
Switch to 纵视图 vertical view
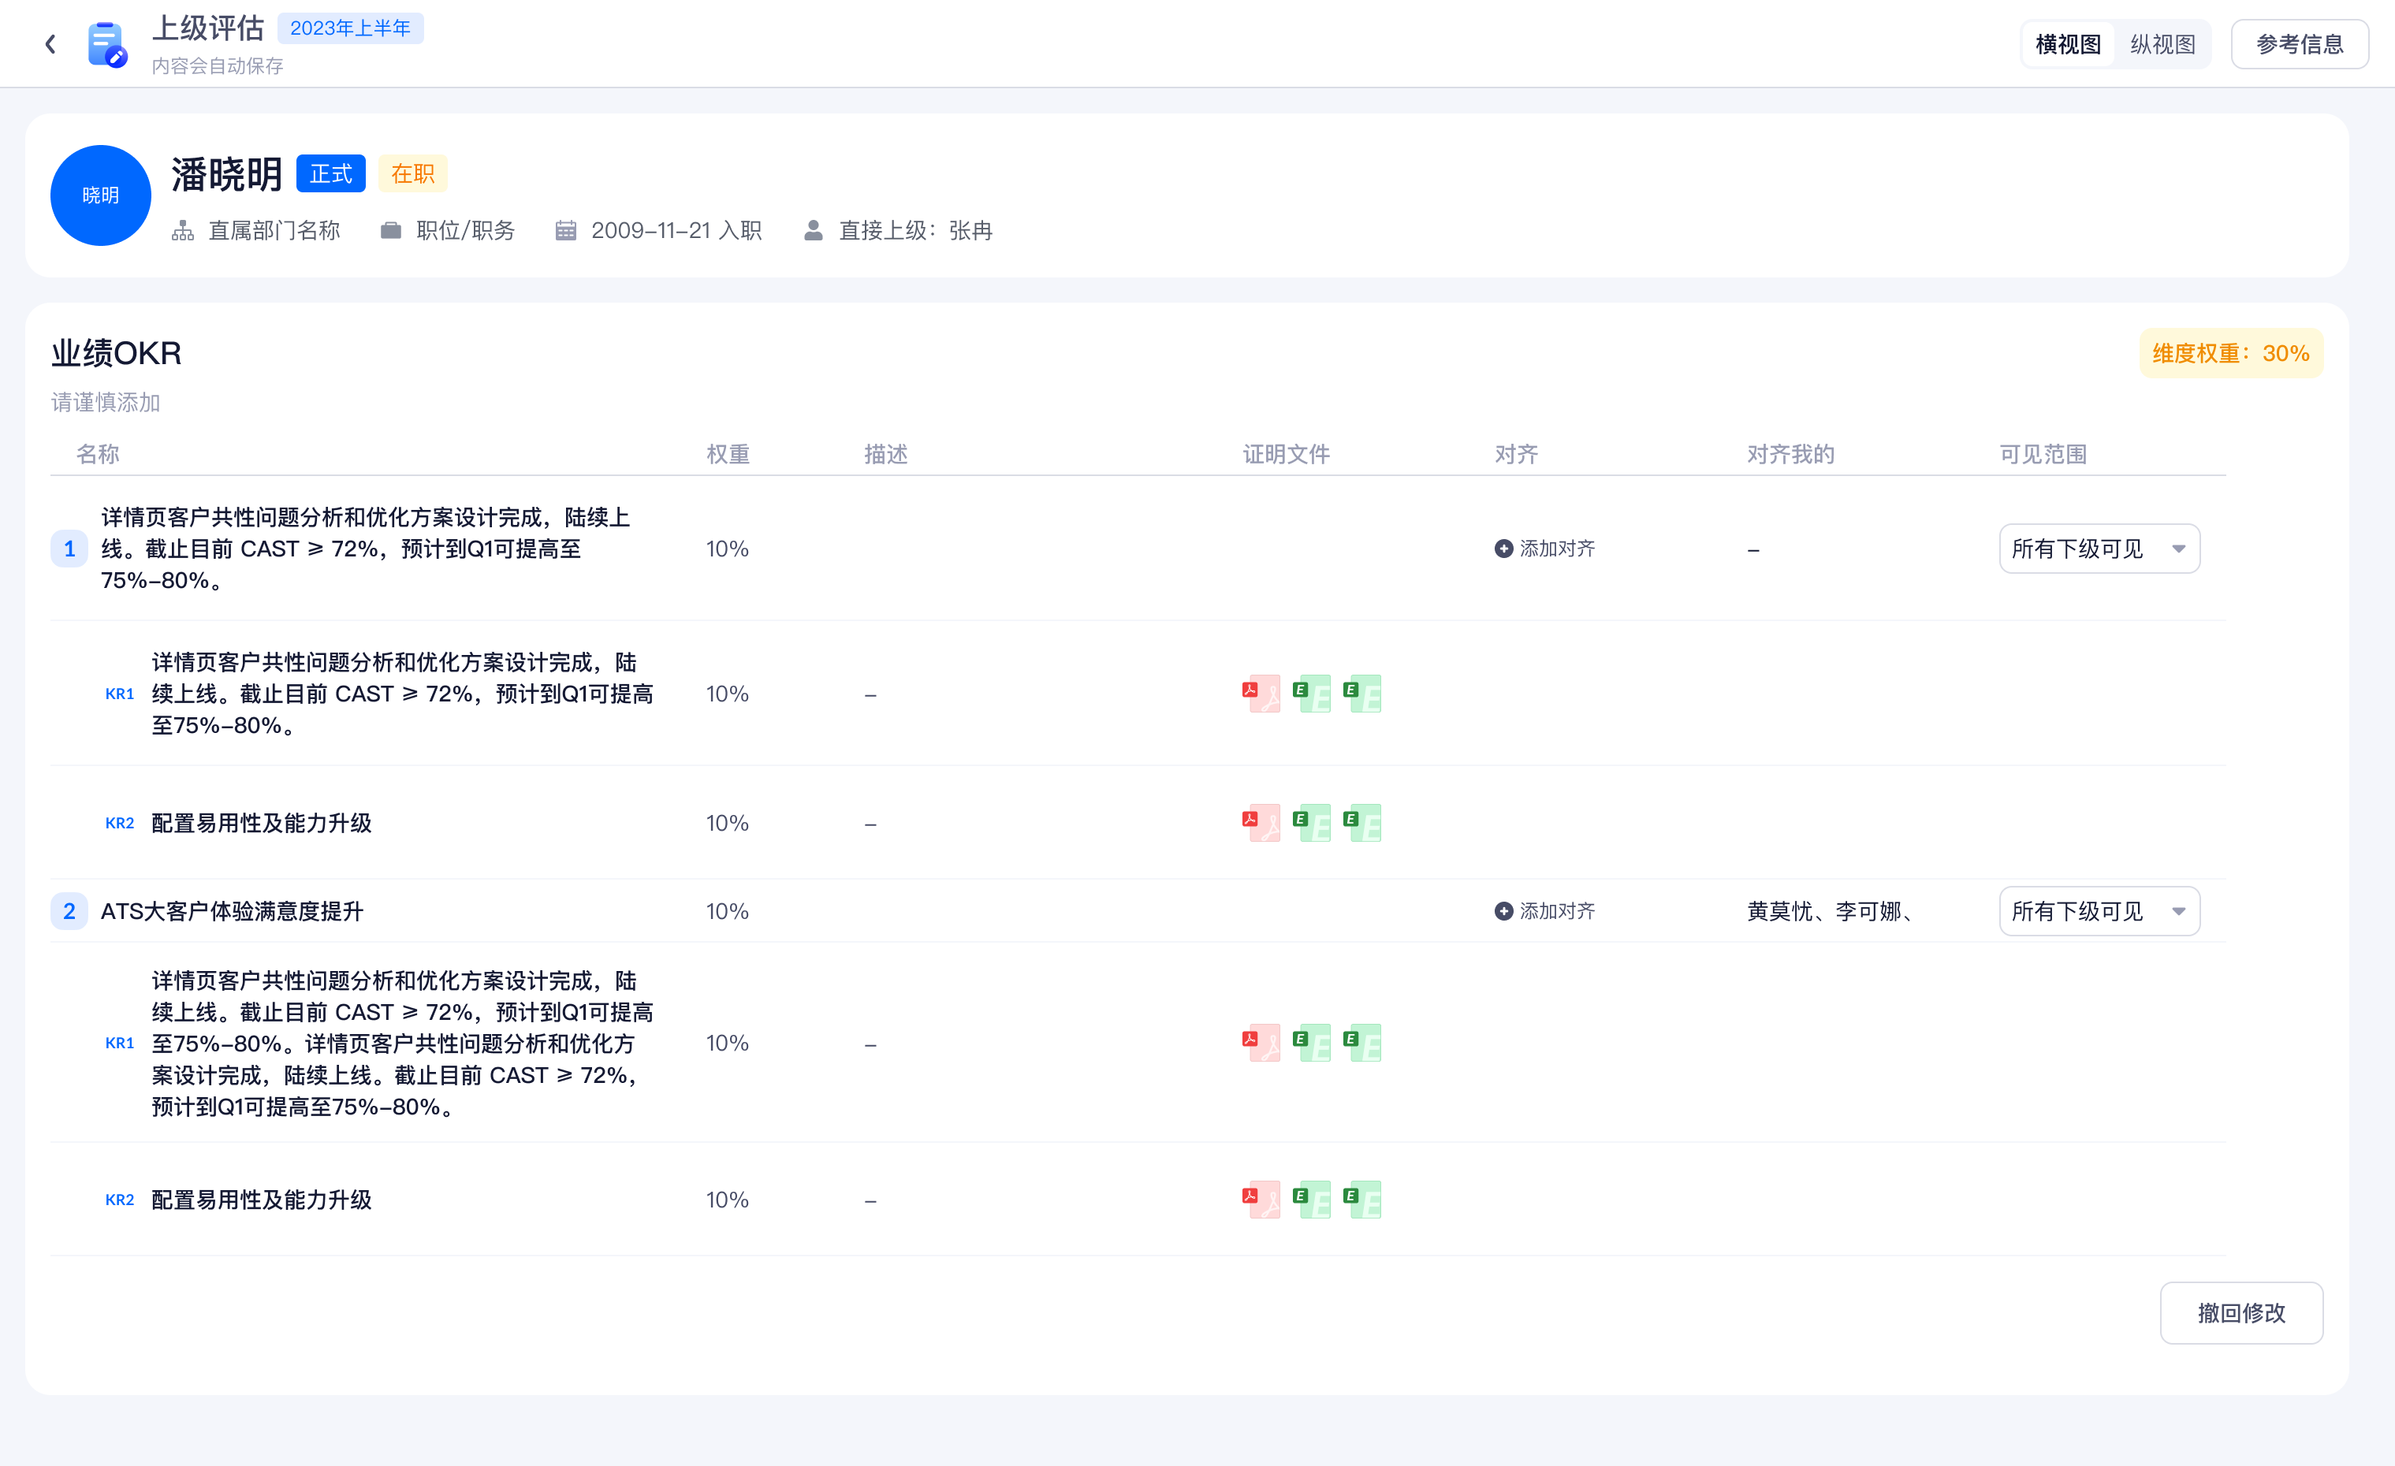click(x=2162, y=45)
